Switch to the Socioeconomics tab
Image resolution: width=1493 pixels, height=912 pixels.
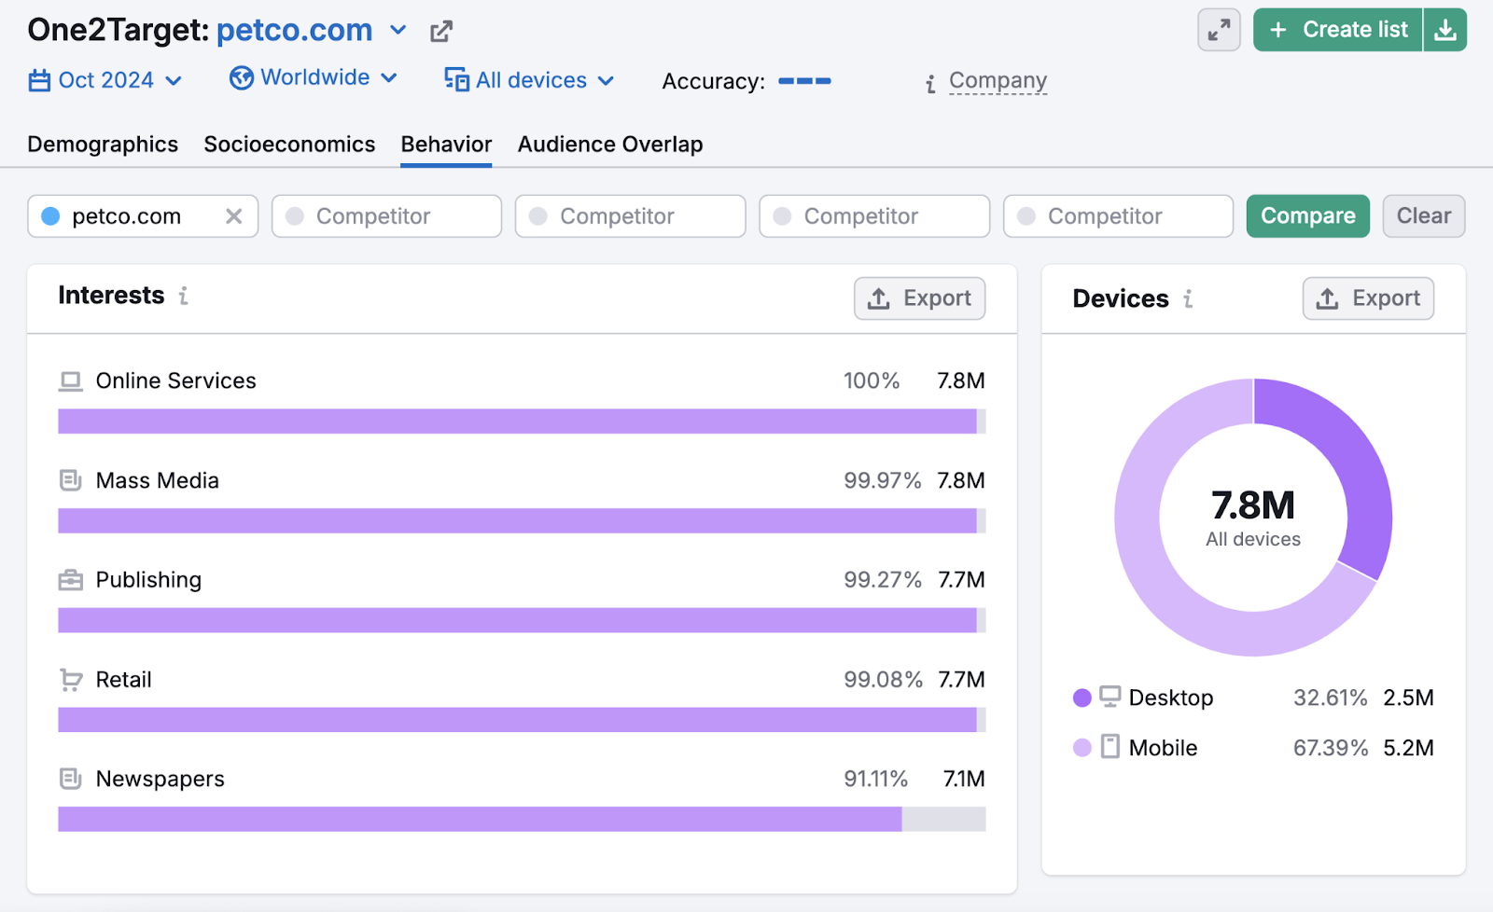tap(289, 145)
